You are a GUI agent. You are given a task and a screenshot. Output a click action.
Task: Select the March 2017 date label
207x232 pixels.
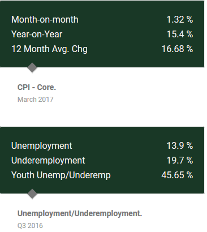(x=36, y=100)
